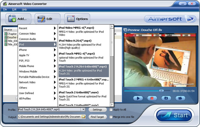Click the film icon beside Douche file

coord(6,37)
